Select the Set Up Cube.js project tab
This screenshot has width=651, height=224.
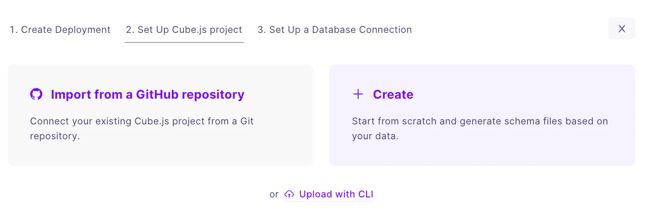pos(184,30)
